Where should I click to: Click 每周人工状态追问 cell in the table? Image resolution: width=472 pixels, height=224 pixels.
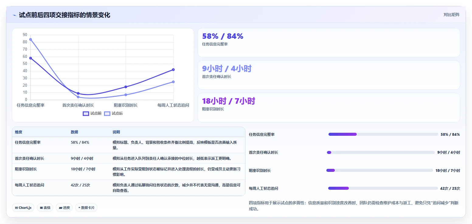click(x=29, y=185)
